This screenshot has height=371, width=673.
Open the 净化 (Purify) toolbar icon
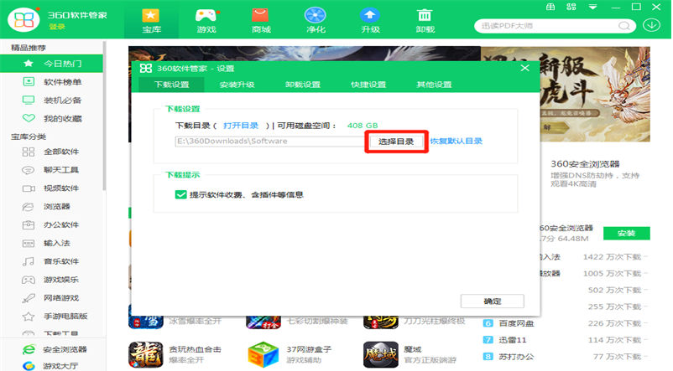pos(316,16)
